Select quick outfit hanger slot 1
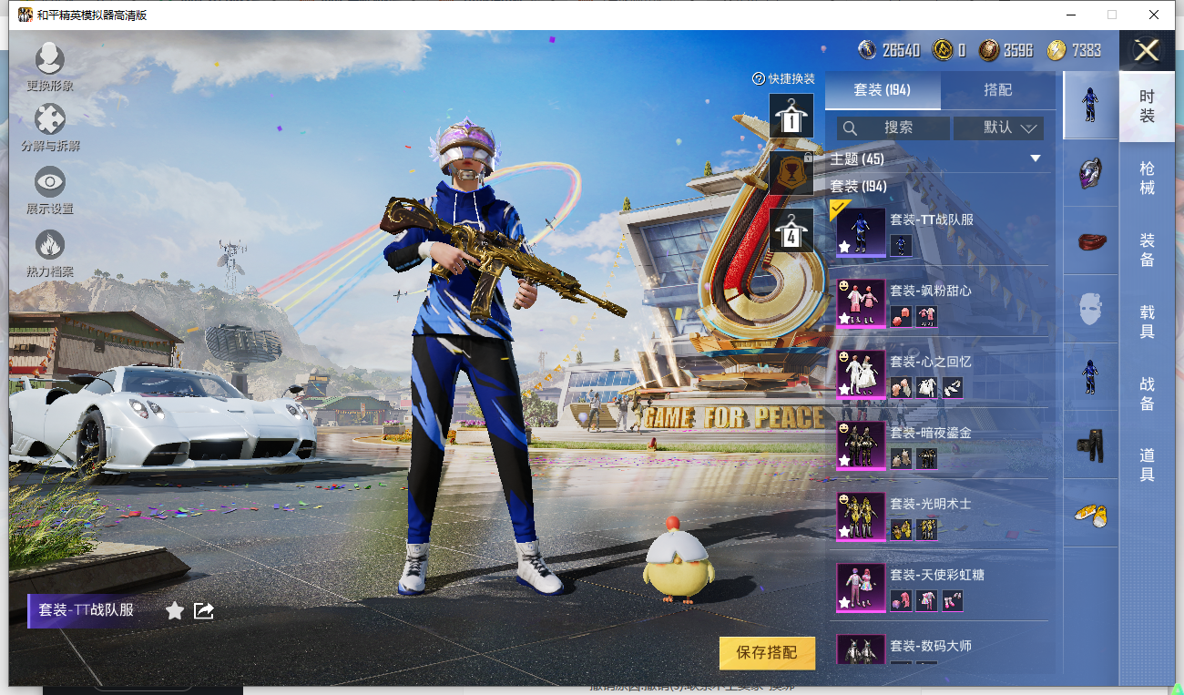 (791, 116)
